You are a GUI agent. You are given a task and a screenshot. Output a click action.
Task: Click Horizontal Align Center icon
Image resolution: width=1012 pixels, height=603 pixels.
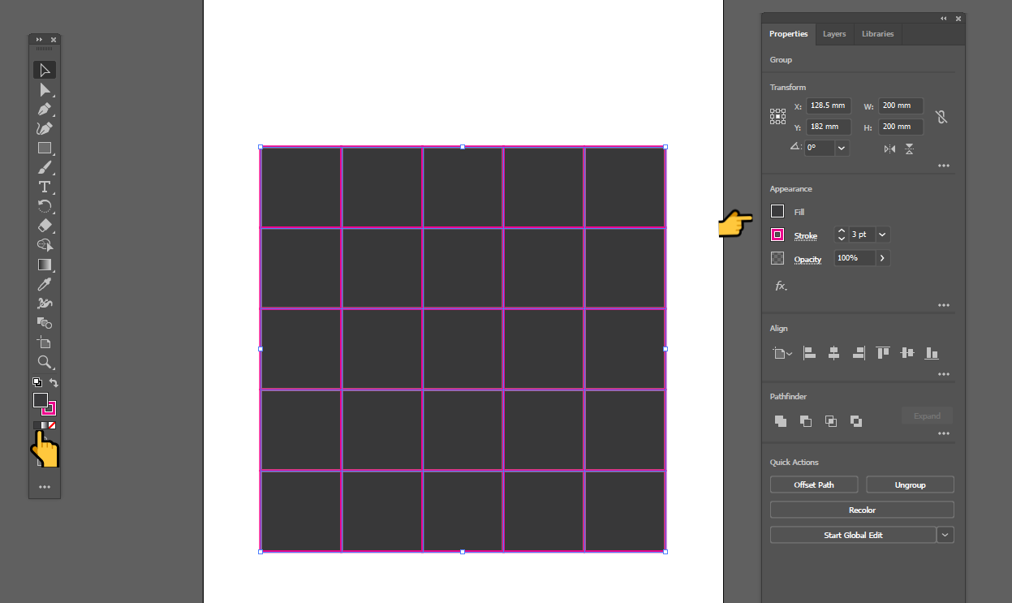(833, 353)
